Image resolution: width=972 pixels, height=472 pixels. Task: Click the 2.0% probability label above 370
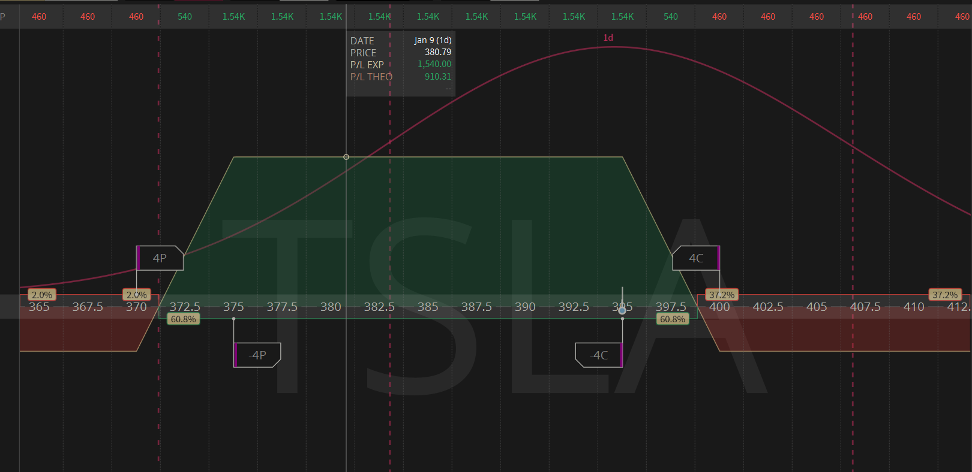[x=137, y=295]
